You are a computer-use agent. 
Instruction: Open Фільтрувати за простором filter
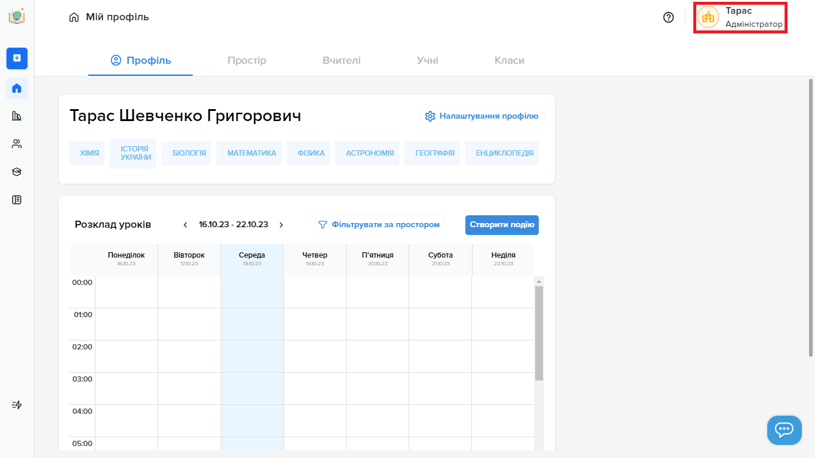[x=379, y=225]
